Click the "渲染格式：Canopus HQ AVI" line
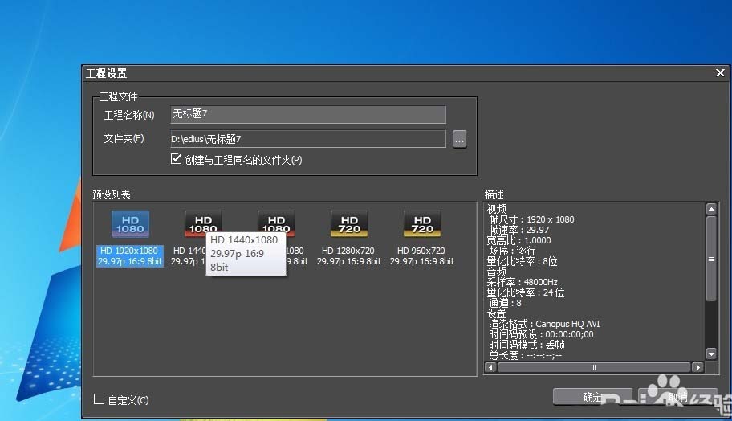Image resolution: width=732 pixels, height=421 pixels. [x=544, y=324]
